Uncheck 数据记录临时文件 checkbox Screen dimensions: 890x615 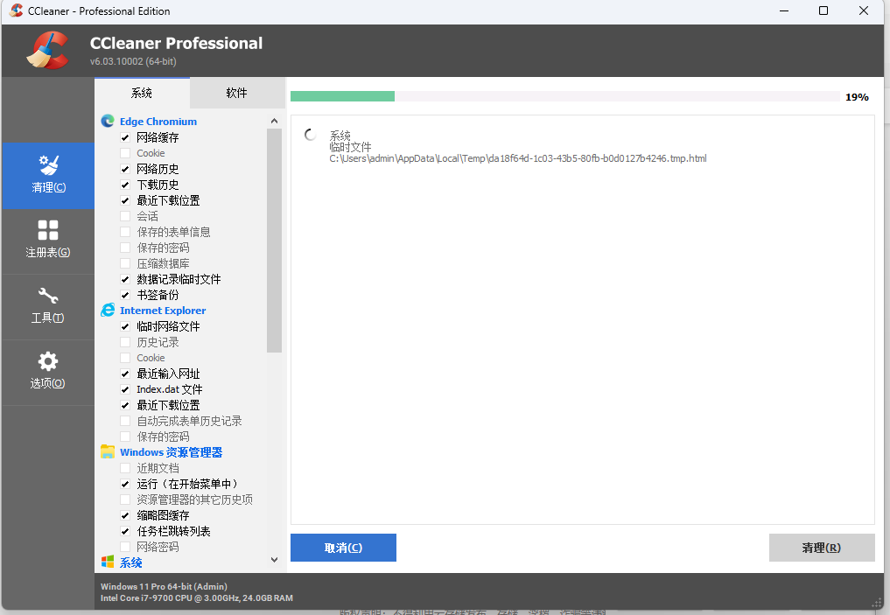coord(125,279)
